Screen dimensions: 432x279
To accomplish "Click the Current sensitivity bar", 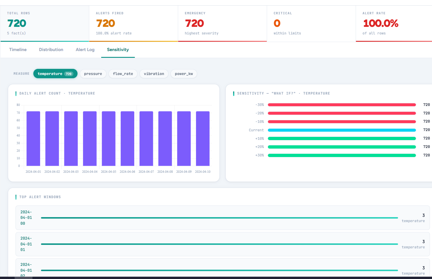I will coord(342,130).
